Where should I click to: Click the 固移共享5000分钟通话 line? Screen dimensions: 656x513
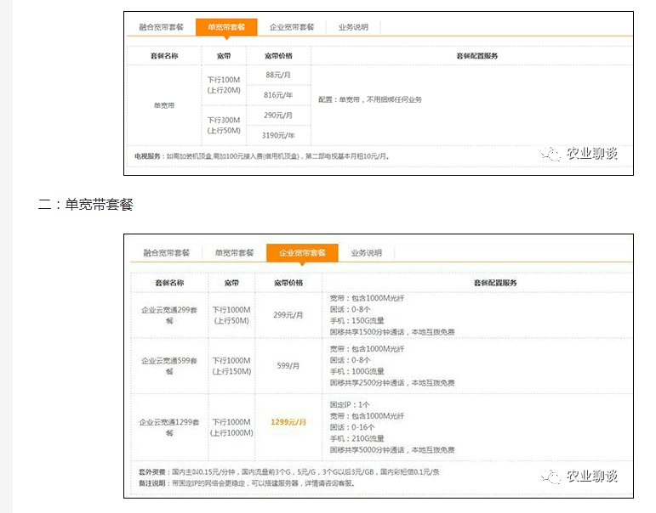pos(392,449)
